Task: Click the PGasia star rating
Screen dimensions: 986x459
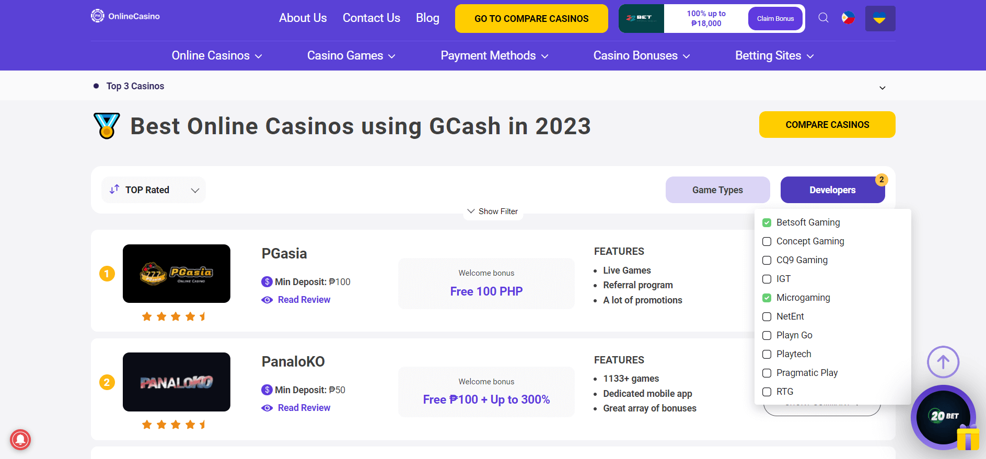Action: (174, 316)
